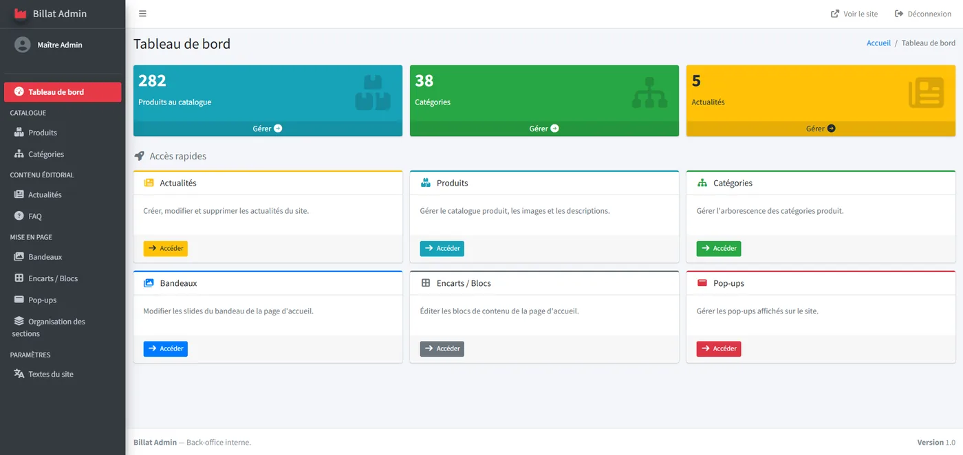Click the external-link icon beside Voir le site
Image resolution: width=963 pixels, height=455 pixels.
tap(835, 14)
